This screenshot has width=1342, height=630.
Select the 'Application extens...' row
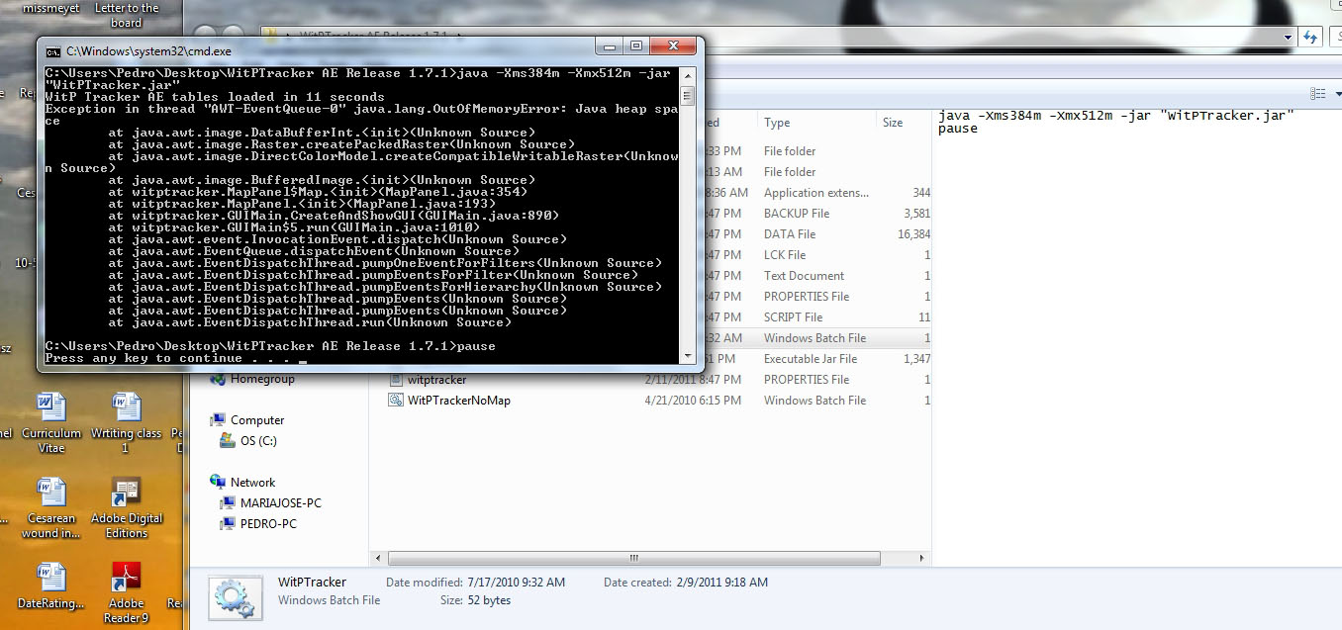point(815,193)
